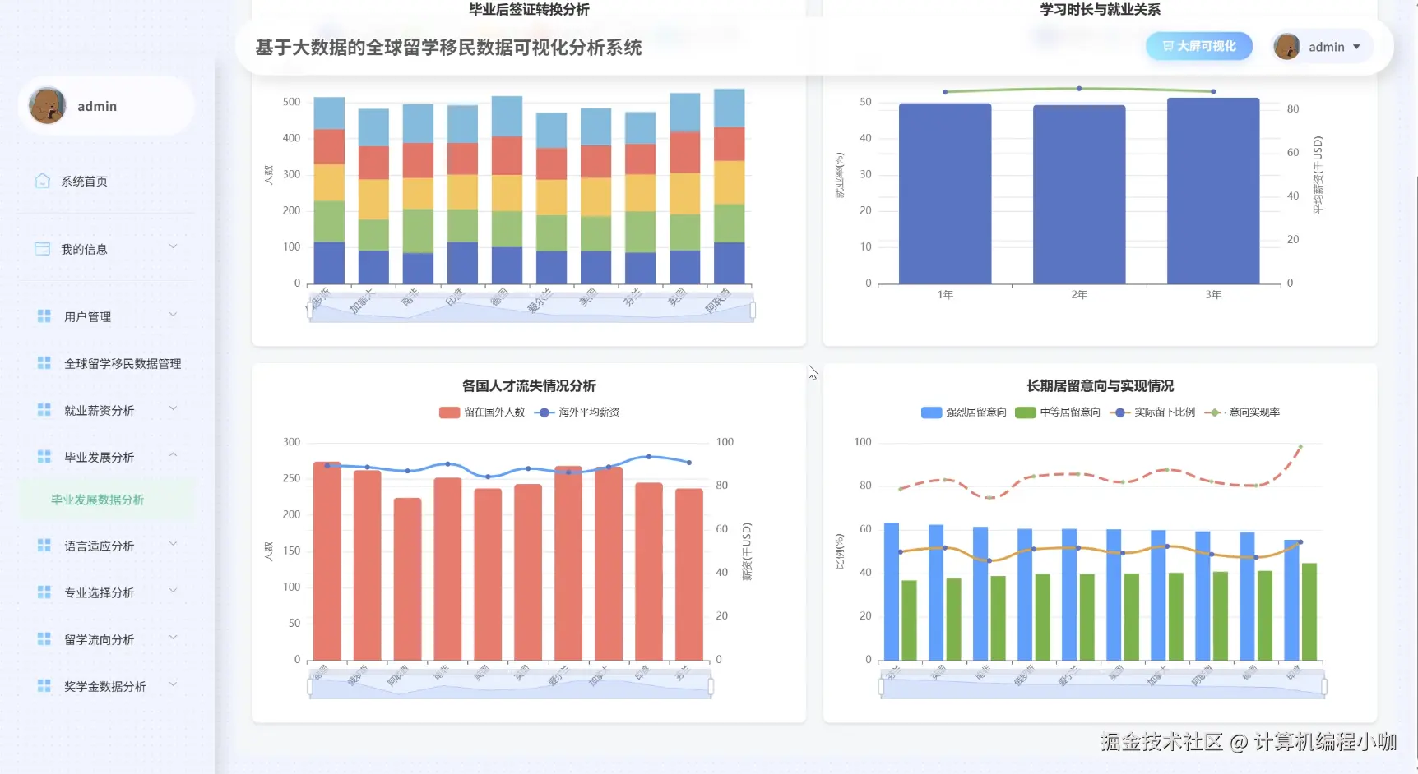The height and width of the screenshot is (774, 1418).
Task: Click the 我的信息 panel icon
Action: 43,247
